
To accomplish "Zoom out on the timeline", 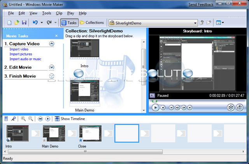I will pyautogui.click(x=30, y=119).
